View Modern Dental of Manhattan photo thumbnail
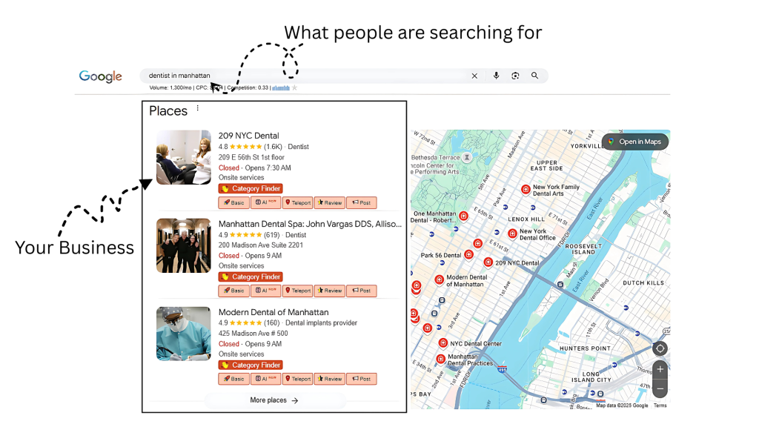 click(x=184, y=334)
